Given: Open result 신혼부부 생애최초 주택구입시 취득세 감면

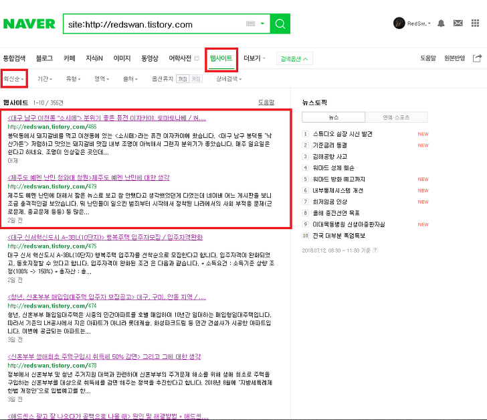Looking at the screenshot, I should click(104, 356).
